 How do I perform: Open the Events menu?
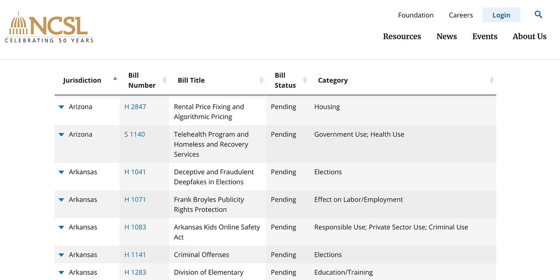coord(485,36)
